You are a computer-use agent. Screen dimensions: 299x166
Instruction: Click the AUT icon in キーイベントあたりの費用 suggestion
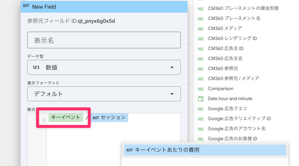click(129, 150)
